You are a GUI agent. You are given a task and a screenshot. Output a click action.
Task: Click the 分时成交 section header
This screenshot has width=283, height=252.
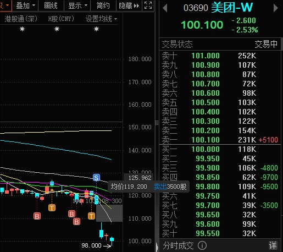(x=178, y=245)
